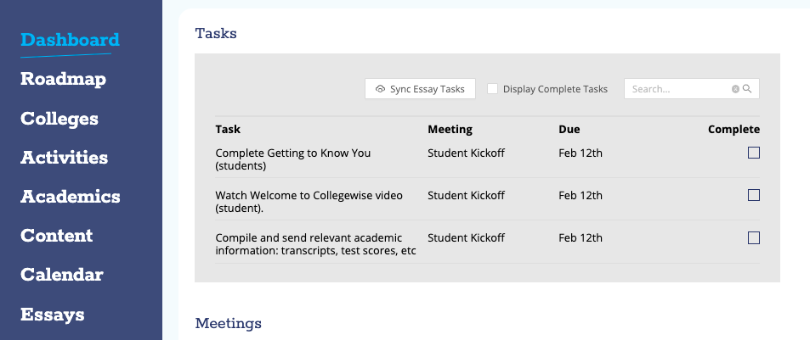The width and height of the screenshot is (810, 340).
Task: Go to Roadmap in the sidebar
Action: tap(63, 80)
